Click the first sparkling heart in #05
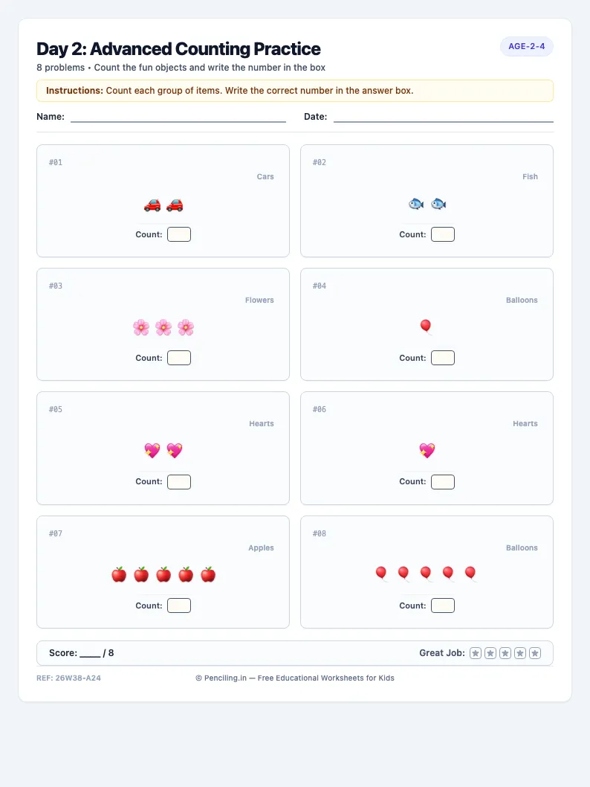The height and width of the screenshot is (787, 590). [152, 450]
